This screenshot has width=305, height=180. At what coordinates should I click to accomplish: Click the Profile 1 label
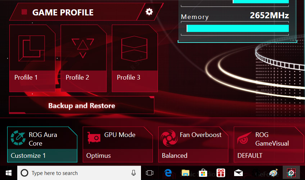click(26, 77)
